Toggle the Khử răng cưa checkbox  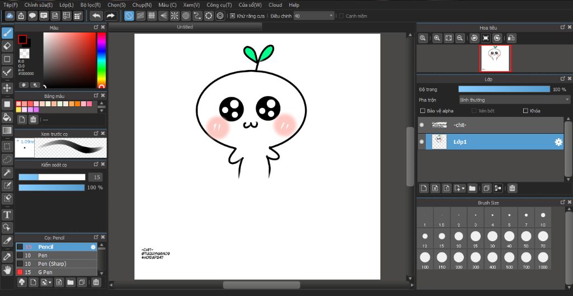click(233, 16)
